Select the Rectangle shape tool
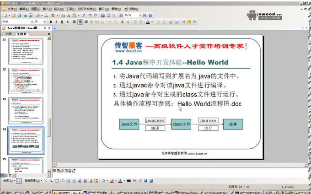This screenshot has width=311, height=194. pyautogui.click(x=57, y=181)
